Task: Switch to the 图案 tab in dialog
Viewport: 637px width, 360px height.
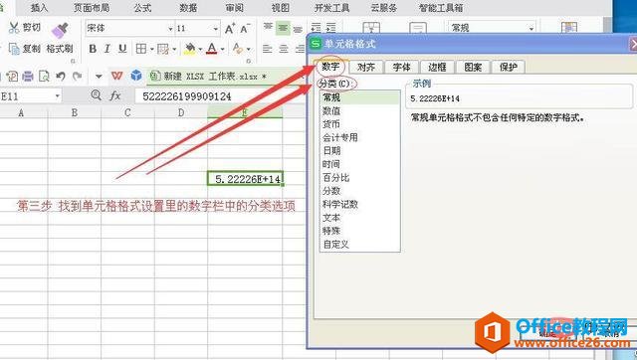Action: pyautogui.click(x=473, y=67)
